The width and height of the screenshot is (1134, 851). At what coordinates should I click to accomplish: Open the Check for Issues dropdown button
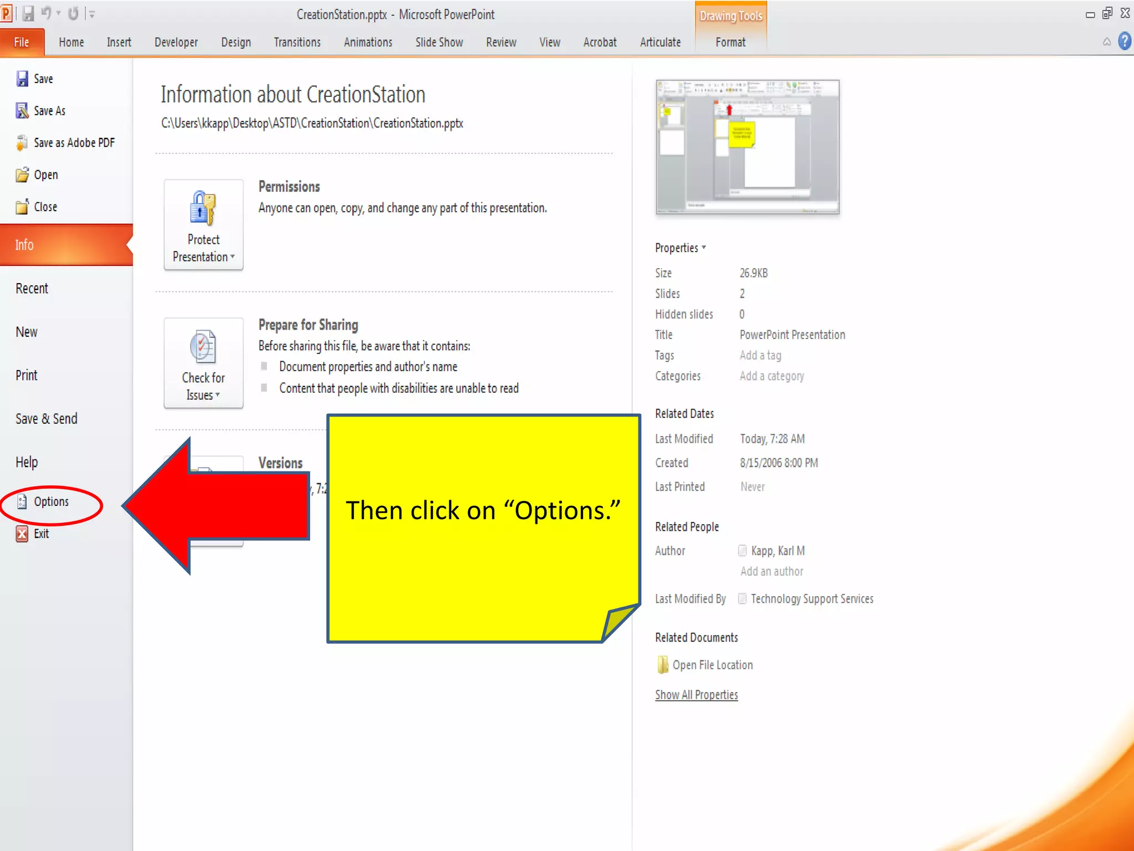tap(203, 363)
